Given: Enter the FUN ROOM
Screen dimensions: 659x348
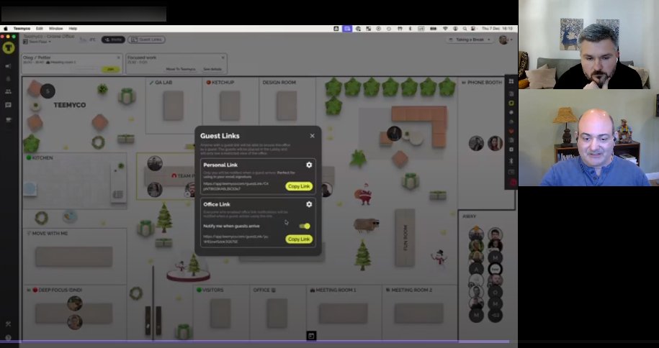Looking at the screenshot, I should coord(405,237).
